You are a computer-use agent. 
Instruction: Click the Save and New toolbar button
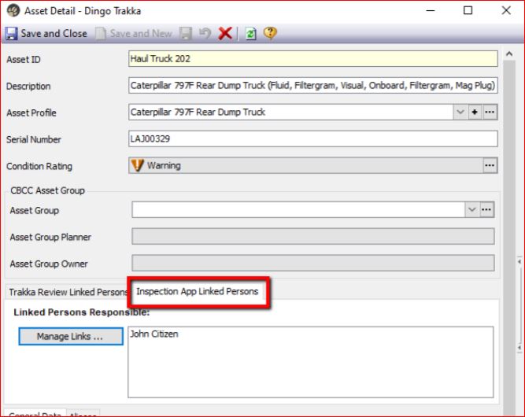(133, 34)
